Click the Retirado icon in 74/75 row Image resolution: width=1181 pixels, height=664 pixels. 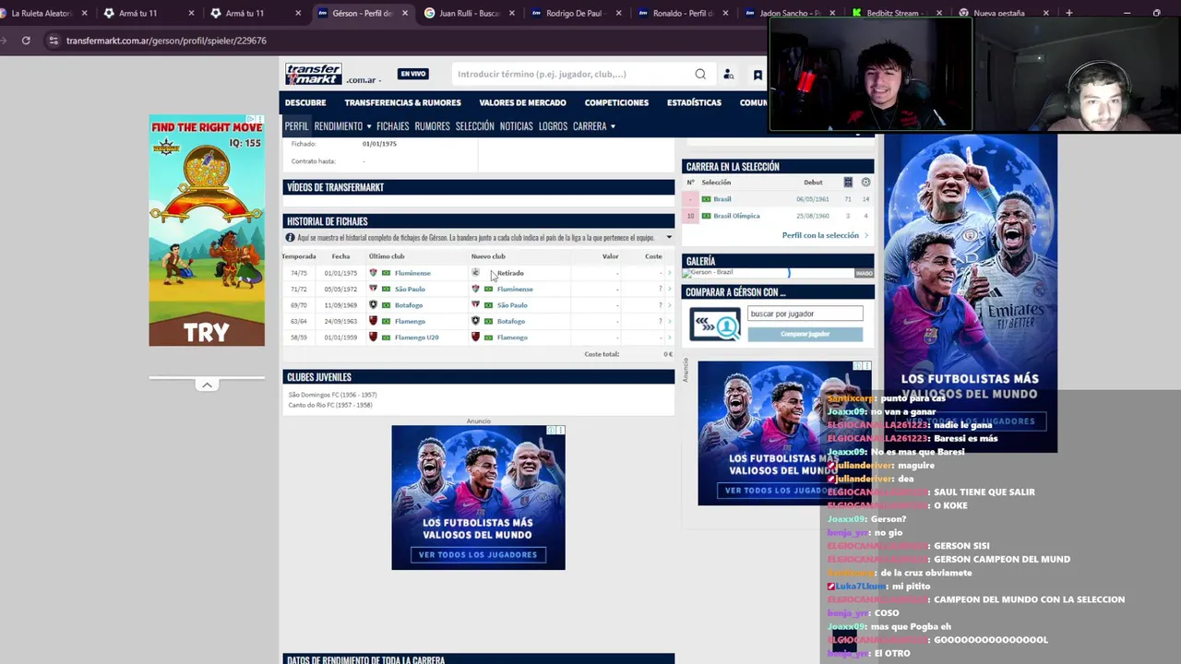click(x=475, y=273)
